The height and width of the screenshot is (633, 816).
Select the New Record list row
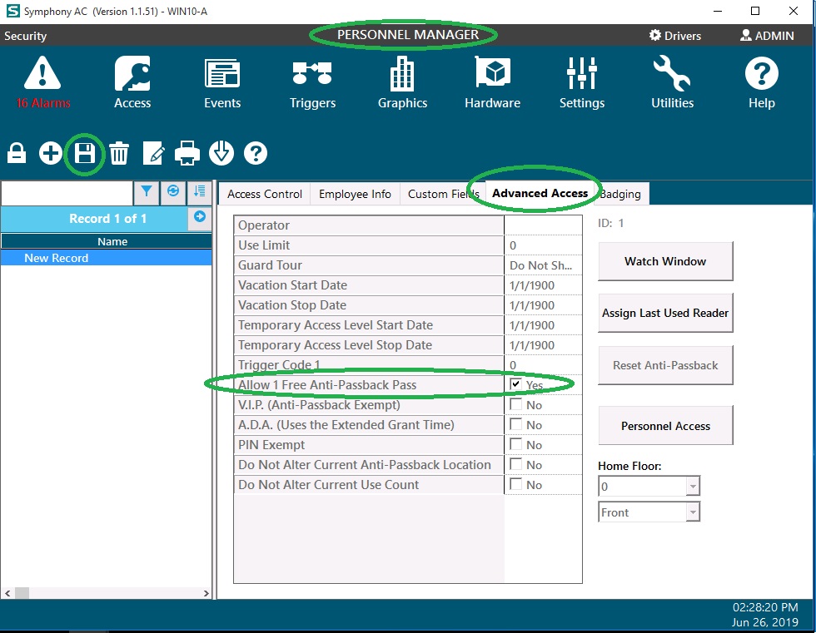point(107,258)
